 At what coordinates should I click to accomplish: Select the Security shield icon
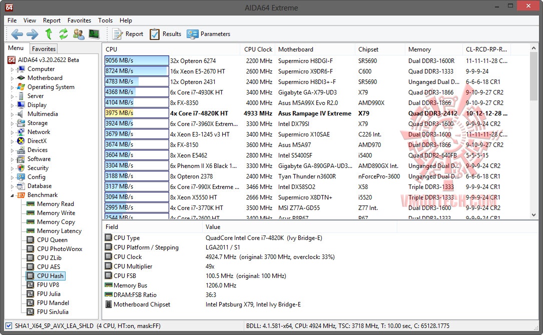[21, 168]
